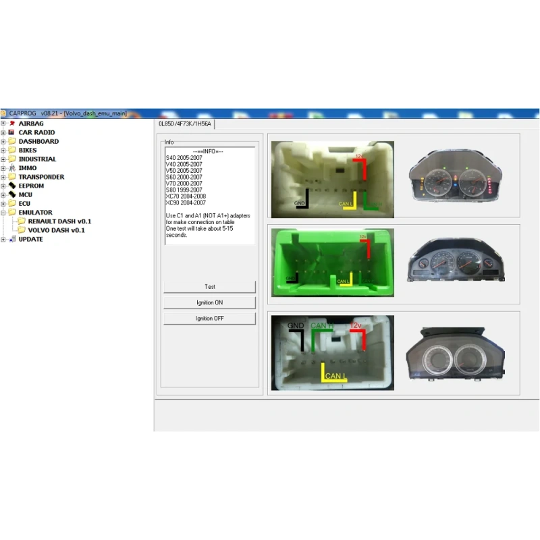
Task: Click the Ignition ON button
Action: [x=210, y=302]
